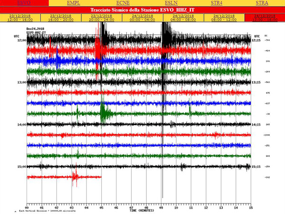Viewport: 285px width, 214px height.
Task: Go to the STR4 station
Action: coord(217,3)
